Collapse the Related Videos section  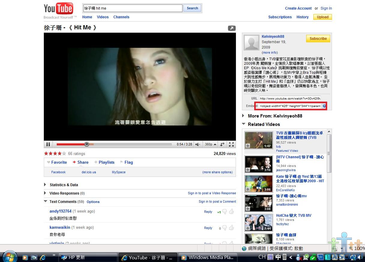pos(243,124)
